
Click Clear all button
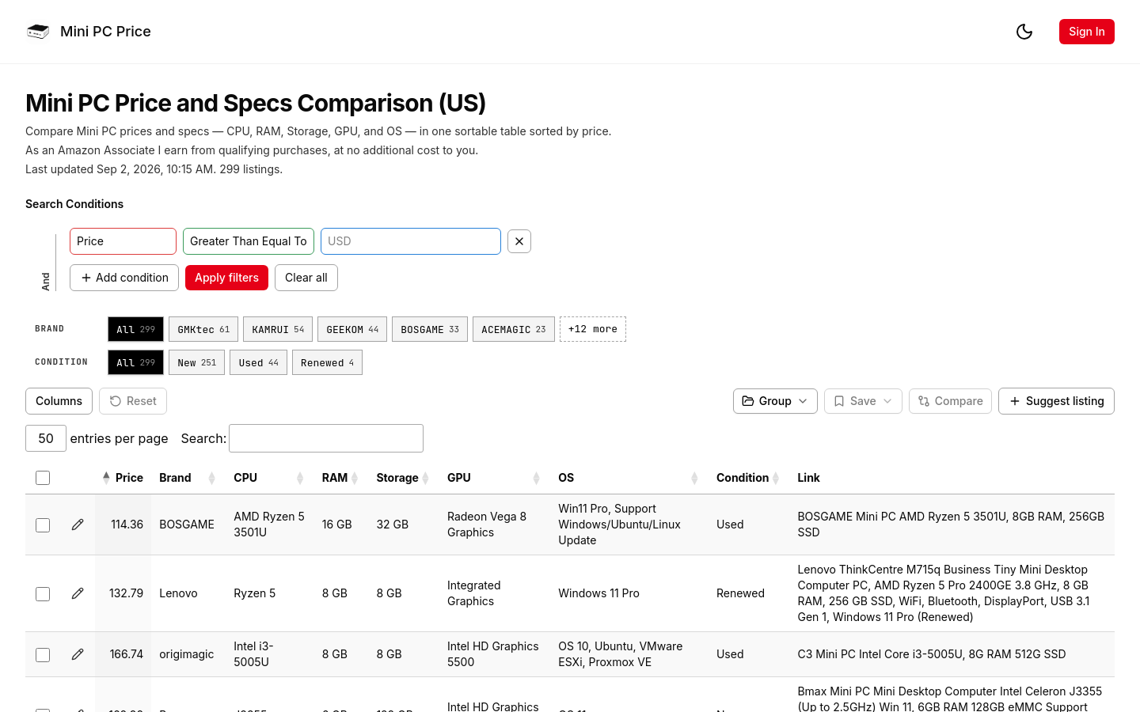[306, 278]
